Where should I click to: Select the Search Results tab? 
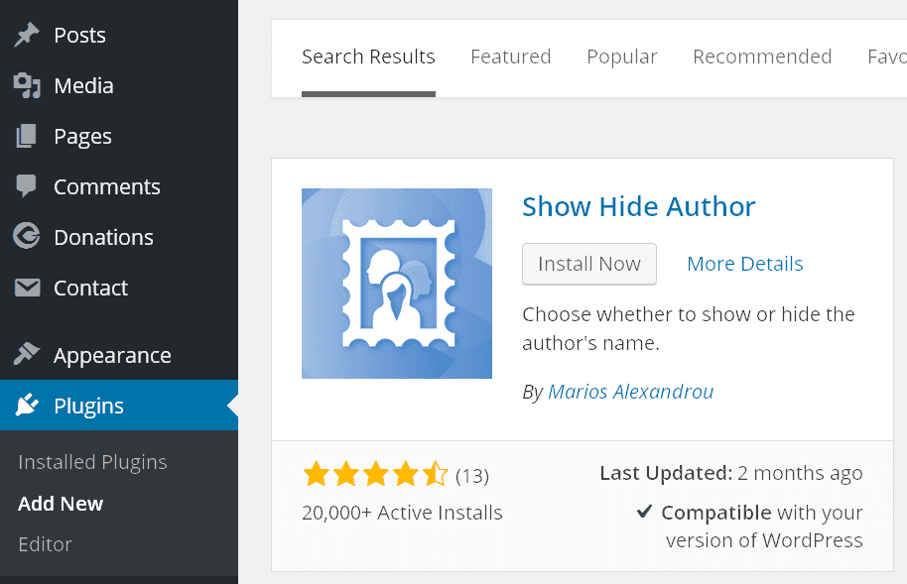click(368, 57)
